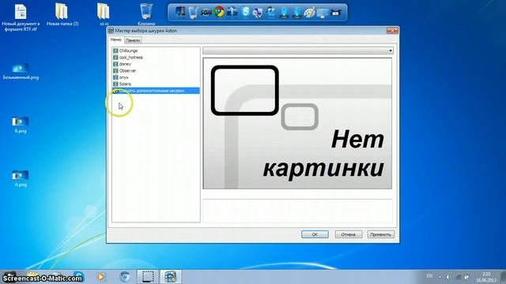506x284 pixels.
Task: Open the Новая папка (3) desktop folder
Action: [62, 15]
